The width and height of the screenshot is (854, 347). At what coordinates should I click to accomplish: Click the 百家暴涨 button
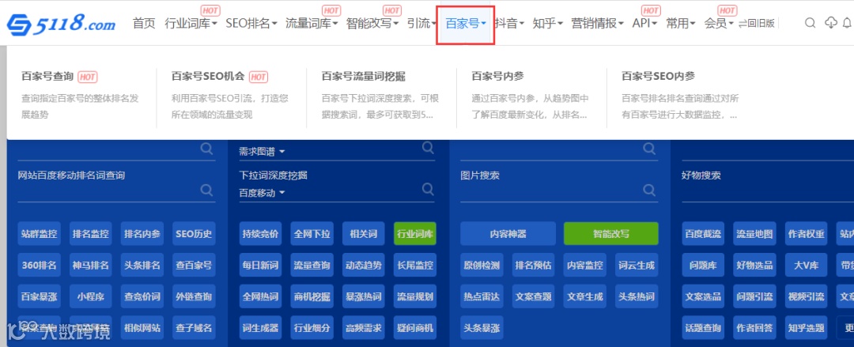coord(39,297)
